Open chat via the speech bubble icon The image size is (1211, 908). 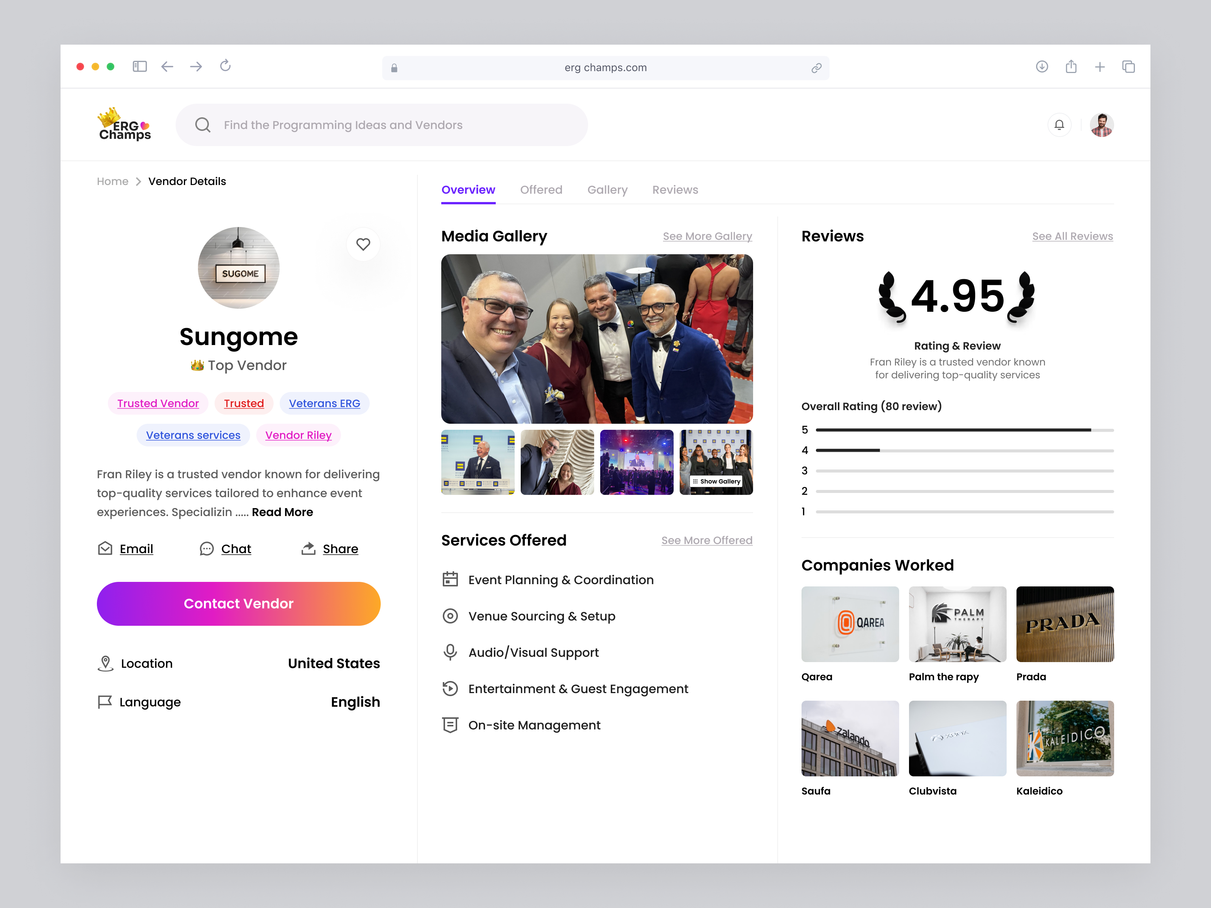pos(206,549)
